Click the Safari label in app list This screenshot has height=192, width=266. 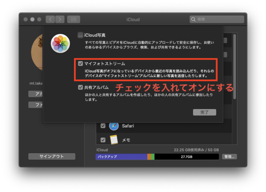(128, 126)
